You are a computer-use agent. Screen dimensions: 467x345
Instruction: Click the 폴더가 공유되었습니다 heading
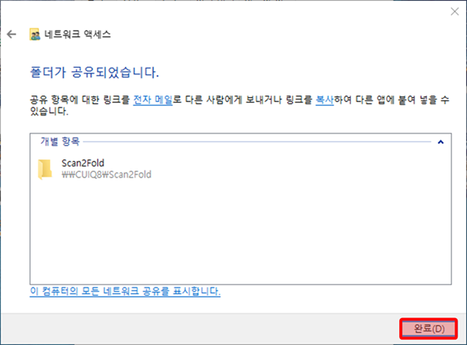pos(94,73)
